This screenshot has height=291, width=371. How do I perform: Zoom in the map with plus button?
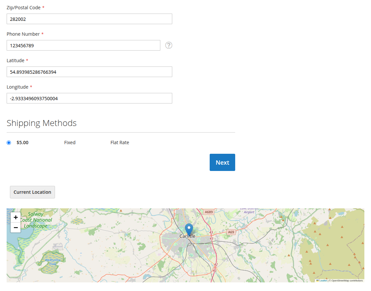[16, 217]
